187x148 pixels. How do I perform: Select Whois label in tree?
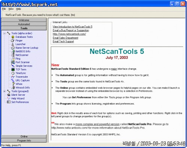(x=19, y=84)
